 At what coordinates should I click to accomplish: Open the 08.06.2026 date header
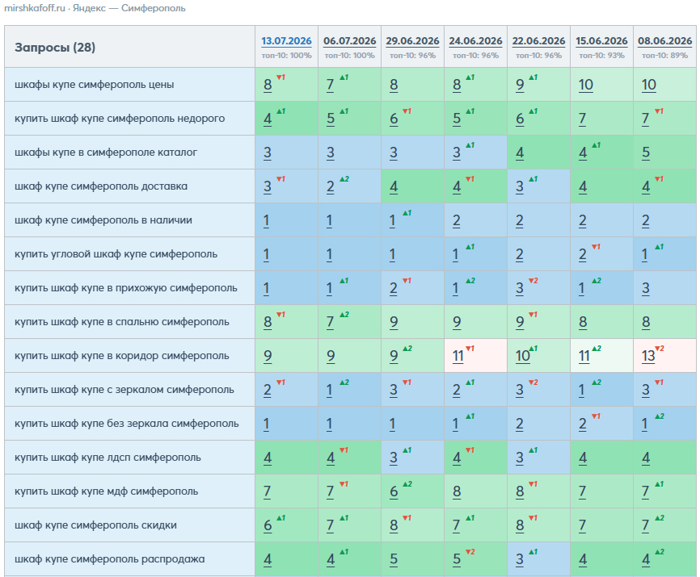pyautogui.click(x=664, y=41)
